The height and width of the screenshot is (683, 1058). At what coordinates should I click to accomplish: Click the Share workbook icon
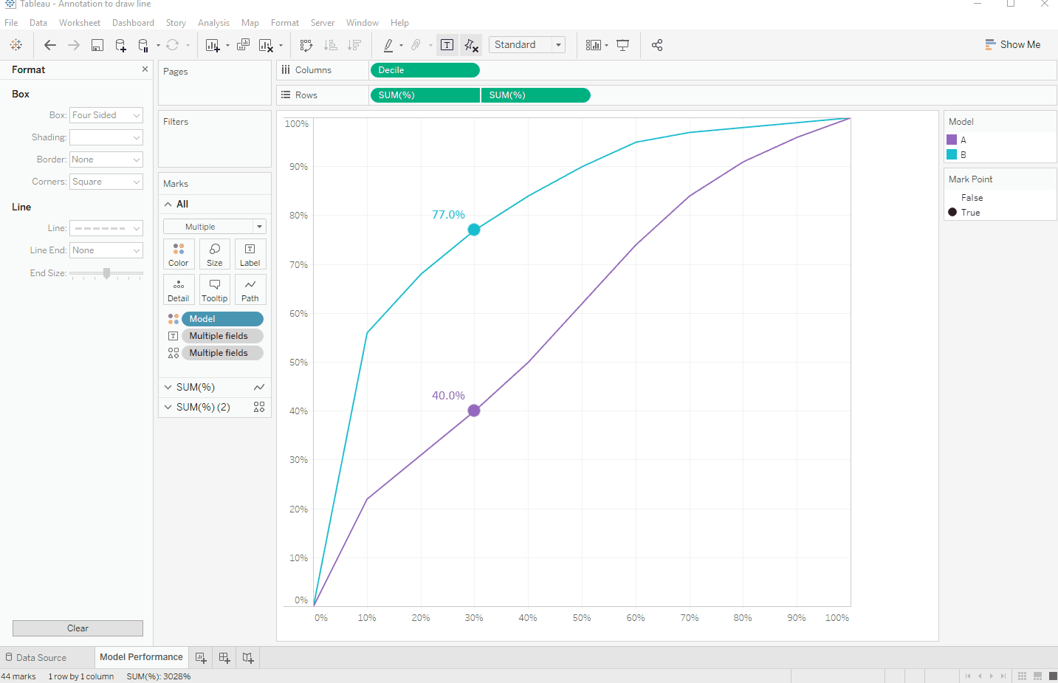[657, 45]
